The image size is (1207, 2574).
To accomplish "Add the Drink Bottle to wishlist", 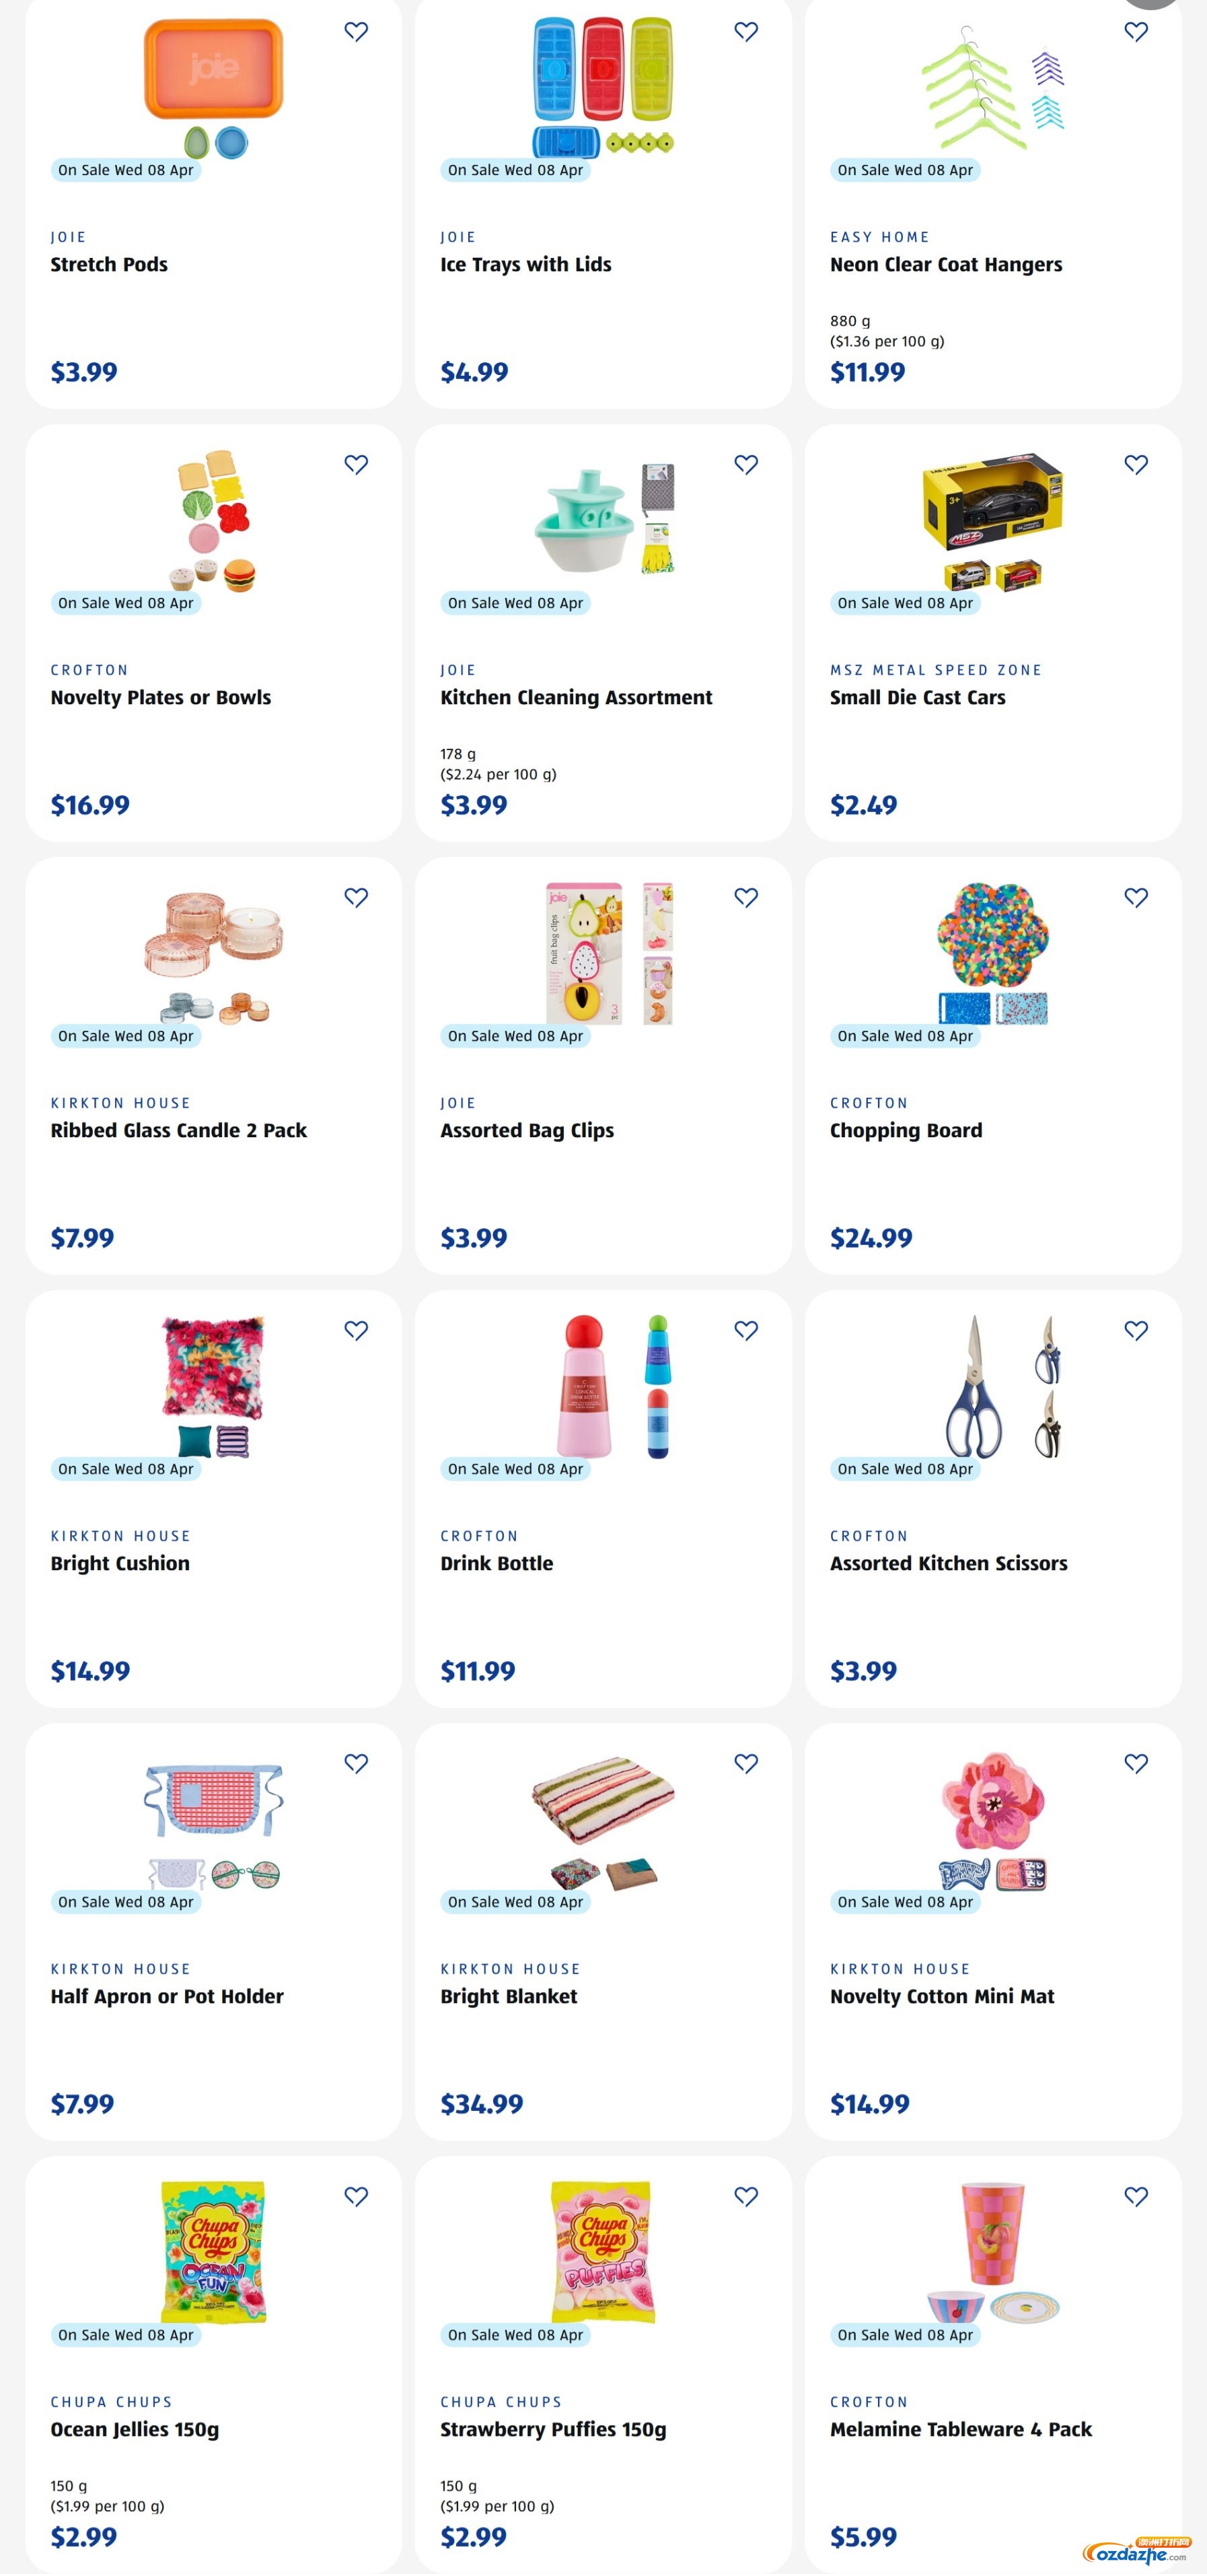I will pyautogui.click(x=745, y=1330).
